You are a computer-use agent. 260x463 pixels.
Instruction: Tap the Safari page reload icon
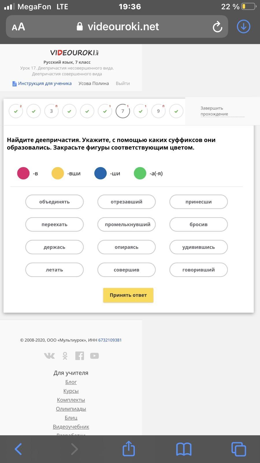217,27
